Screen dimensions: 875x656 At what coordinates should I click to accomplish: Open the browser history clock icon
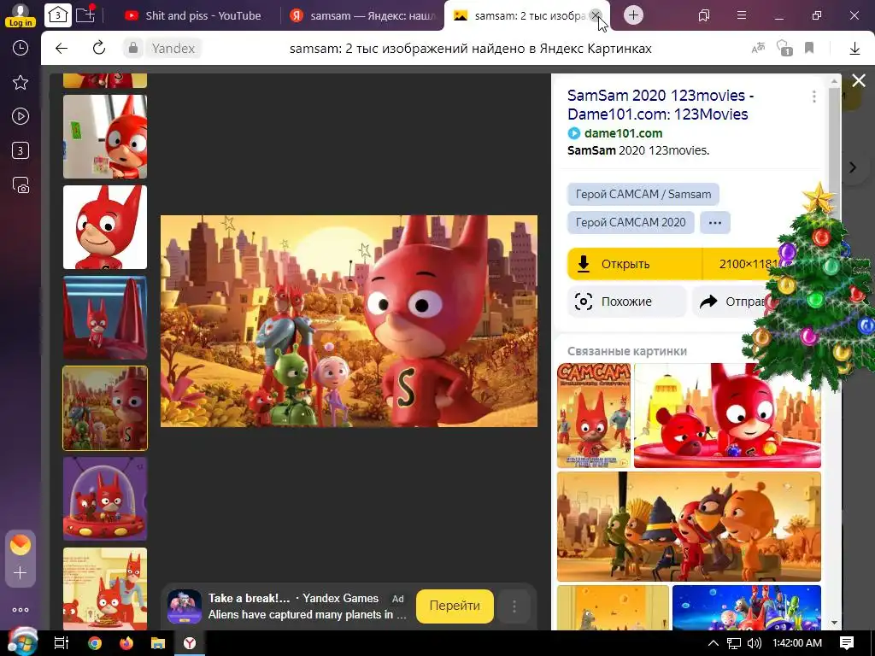pyautogui.click(x=21, y=48)
